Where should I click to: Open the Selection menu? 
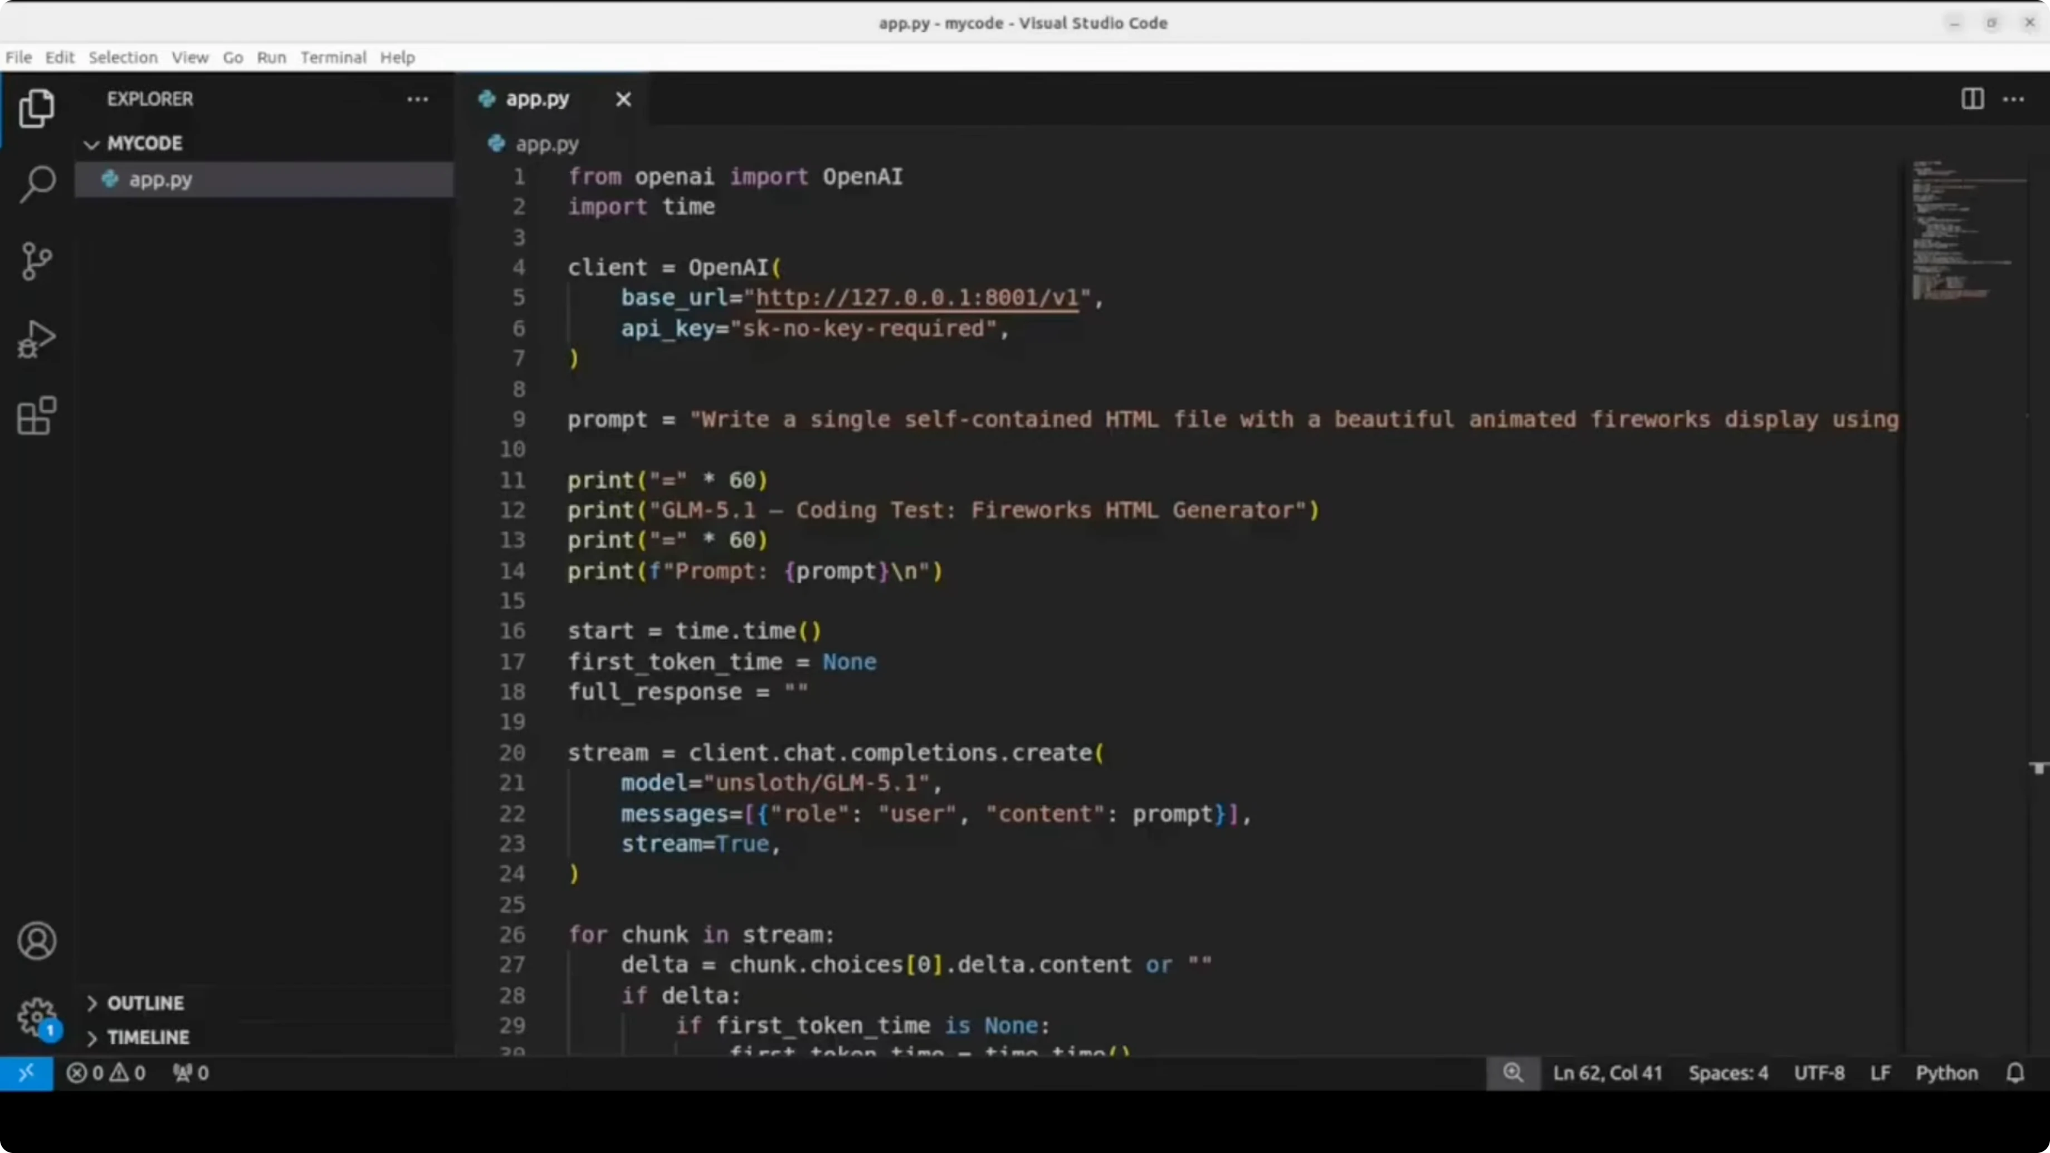click(123, 57)
